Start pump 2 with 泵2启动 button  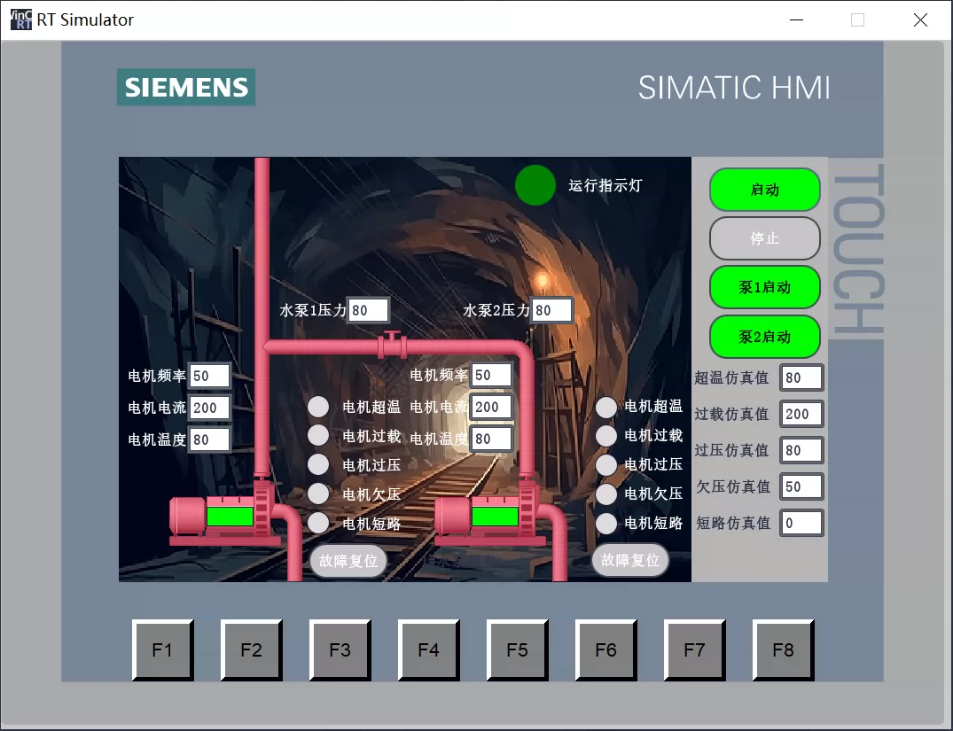coord(764,337)
